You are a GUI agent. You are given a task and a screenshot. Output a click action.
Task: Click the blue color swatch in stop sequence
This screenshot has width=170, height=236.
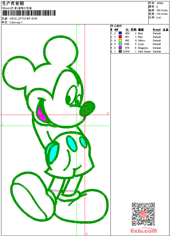coord(120,33)
